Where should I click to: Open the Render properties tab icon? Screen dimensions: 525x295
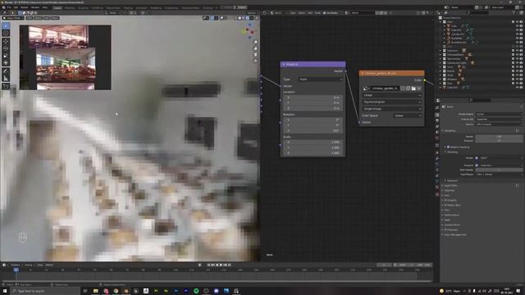coord(437,115)
